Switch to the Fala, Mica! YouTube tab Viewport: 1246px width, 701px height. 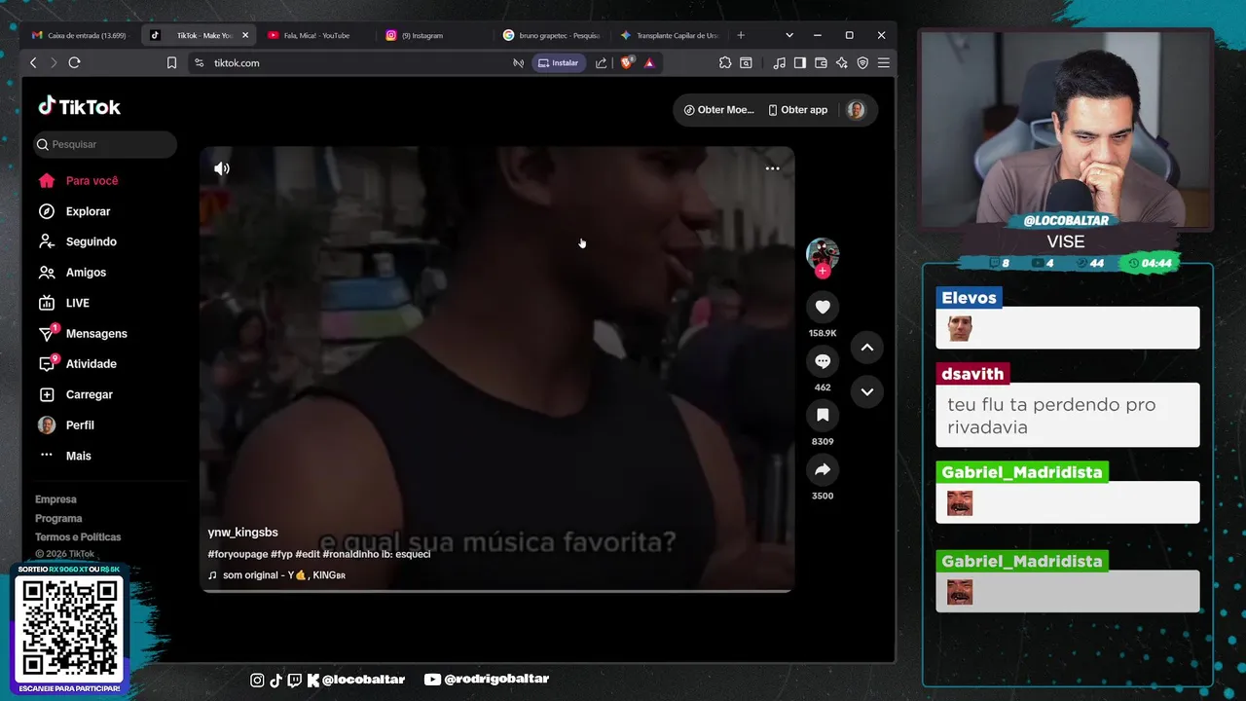pos(316,35)
